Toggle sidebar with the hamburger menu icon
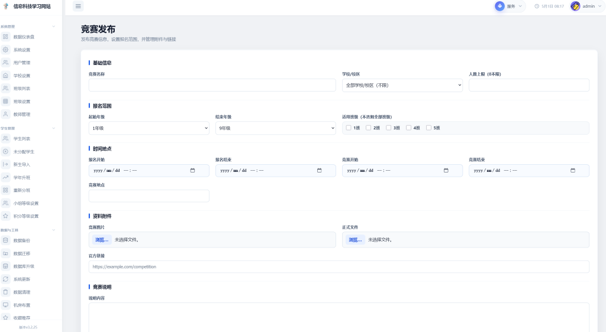The width and height of the screenshot is (606, 332). [x=78, y=6]
